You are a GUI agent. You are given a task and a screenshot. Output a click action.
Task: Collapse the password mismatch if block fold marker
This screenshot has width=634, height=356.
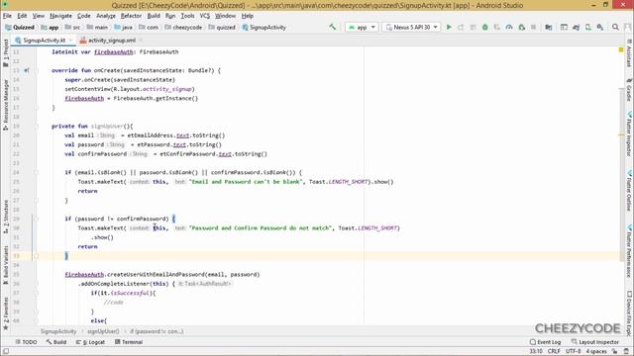[36, 219]
